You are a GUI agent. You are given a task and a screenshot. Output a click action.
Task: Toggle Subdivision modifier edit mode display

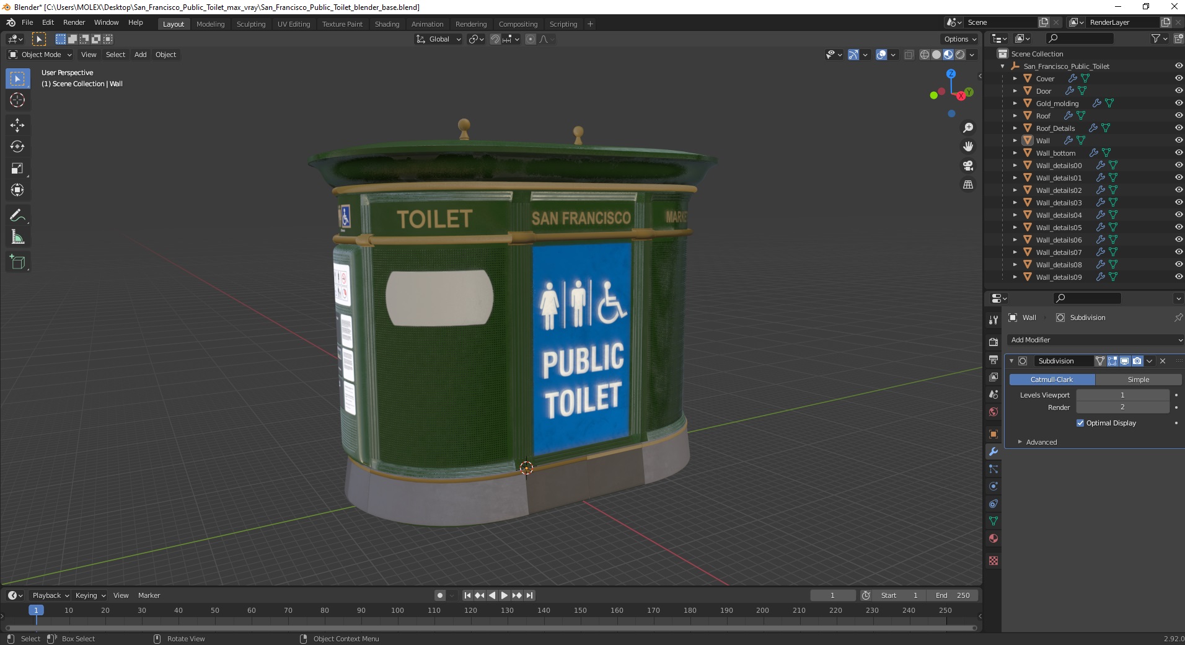(1112, 361)
